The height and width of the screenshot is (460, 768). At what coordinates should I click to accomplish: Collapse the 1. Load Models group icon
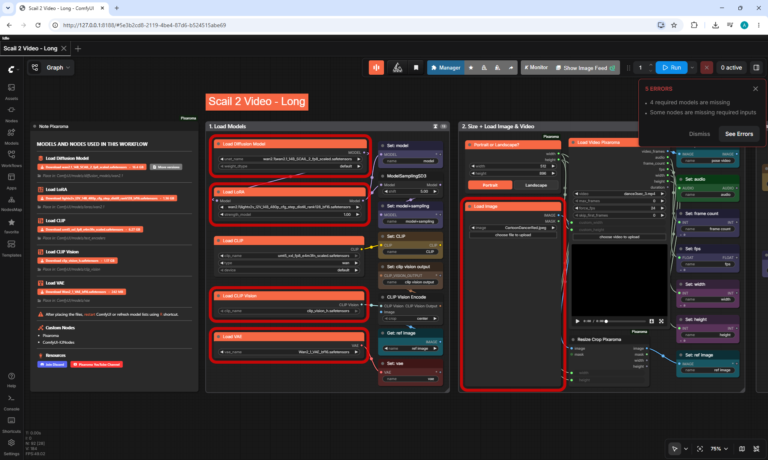[x=435, y=126]
